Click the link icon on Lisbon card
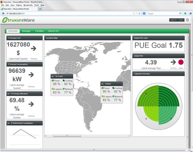Viewport: 193px width, 152px height. [x=102, y=84]
